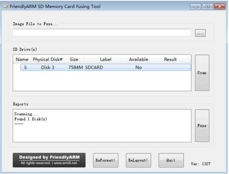Open the browse "..." file button

pyautogui.click(x=200, y=33)
